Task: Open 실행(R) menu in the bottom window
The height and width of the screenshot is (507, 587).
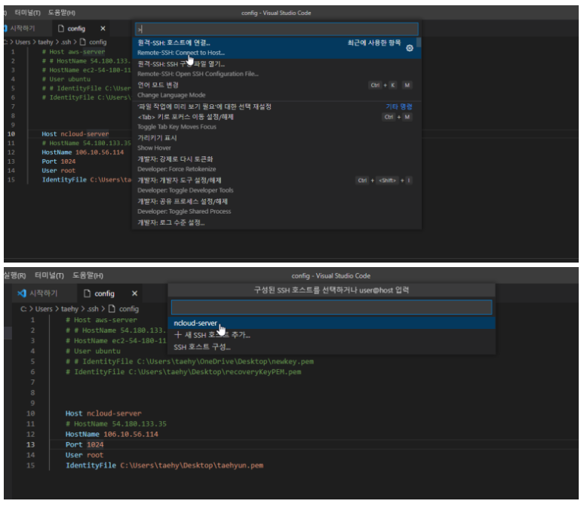Action: pos(14,275)
